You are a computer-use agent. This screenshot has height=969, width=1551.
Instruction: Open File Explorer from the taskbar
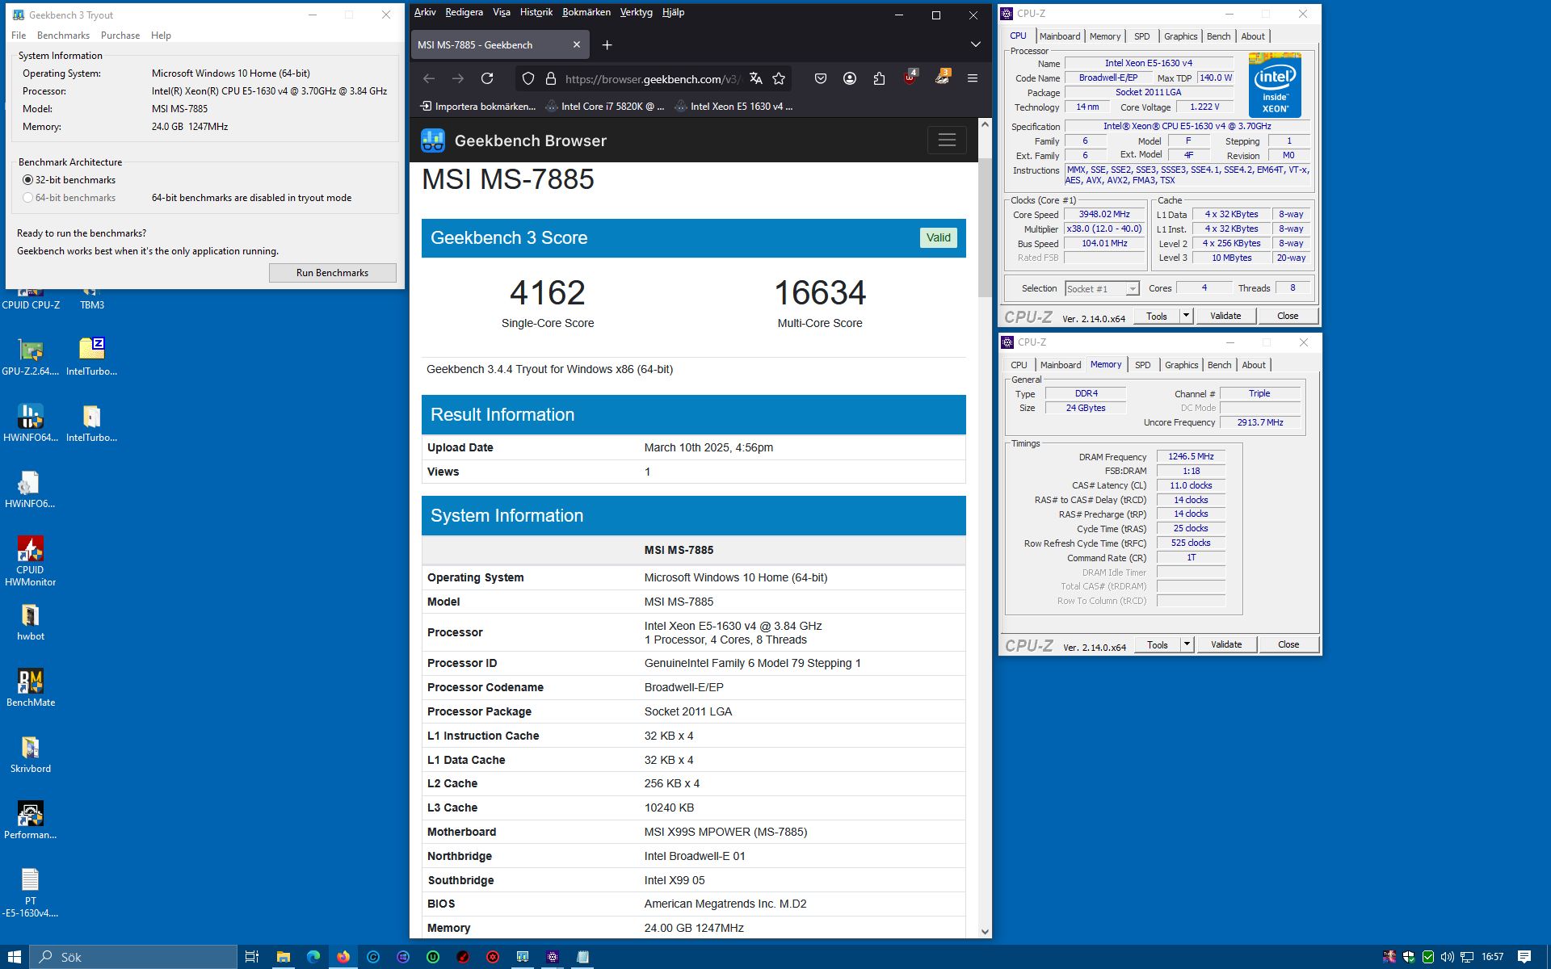click(283, 957)
